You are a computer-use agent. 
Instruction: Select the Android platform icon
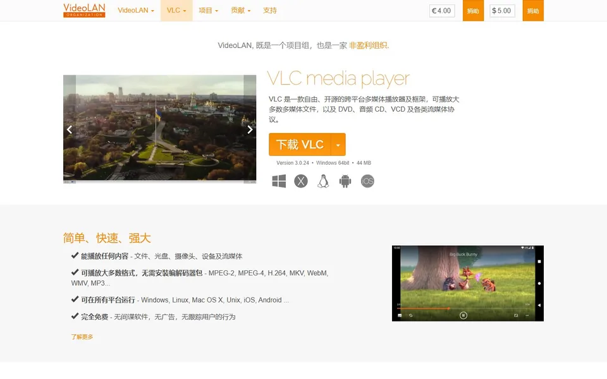[345, 181]
